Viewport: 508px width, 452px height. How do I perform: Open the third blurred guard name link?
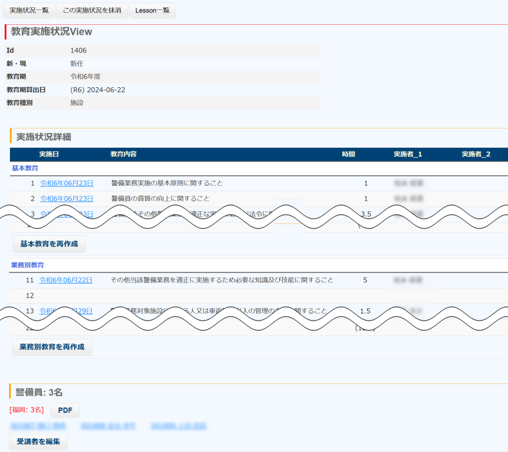[x=179, y=426]
